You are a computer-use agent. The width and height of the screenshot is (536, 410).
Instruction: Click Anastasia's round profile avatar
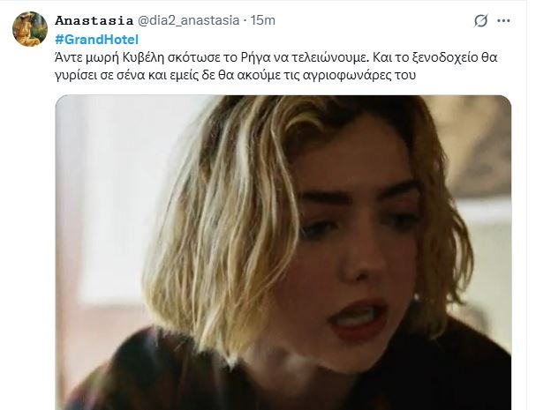[30, 29]
